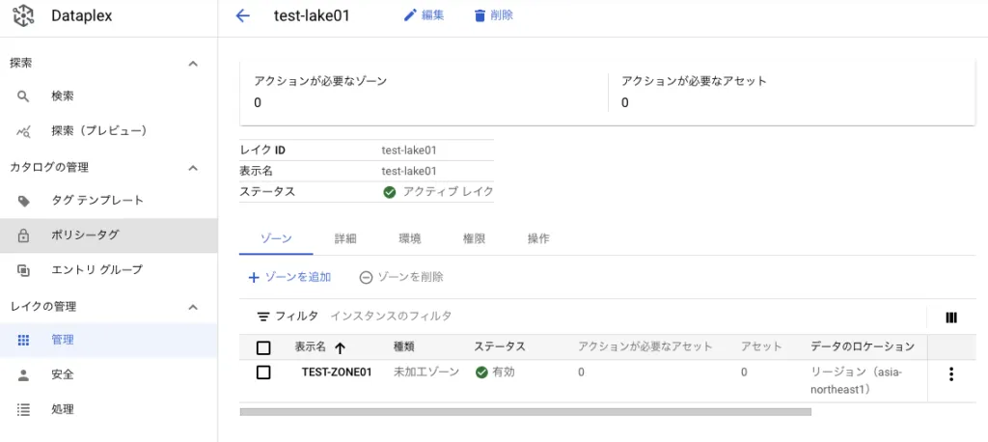
Task: Click the レイク ID value test-lake01
Action: point(409,150)
